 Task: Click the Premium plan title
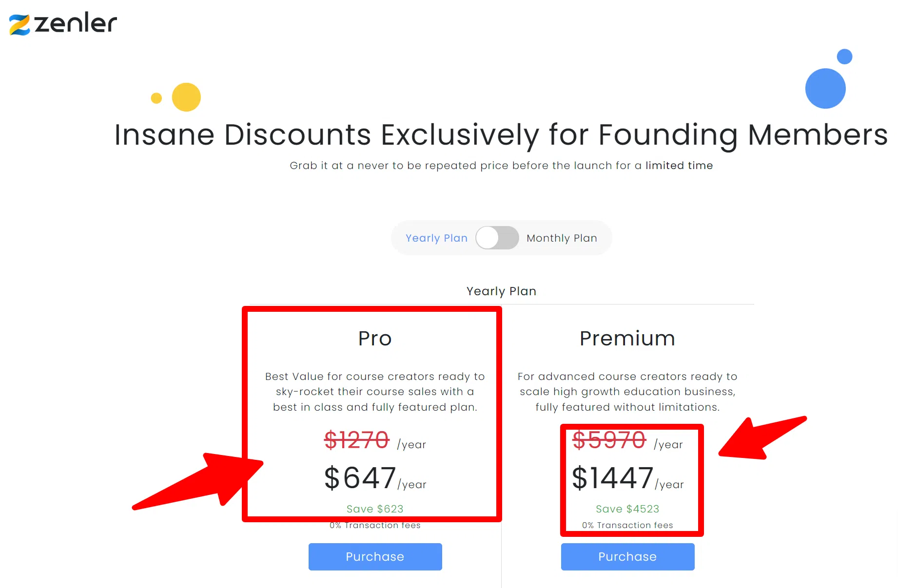627,338
